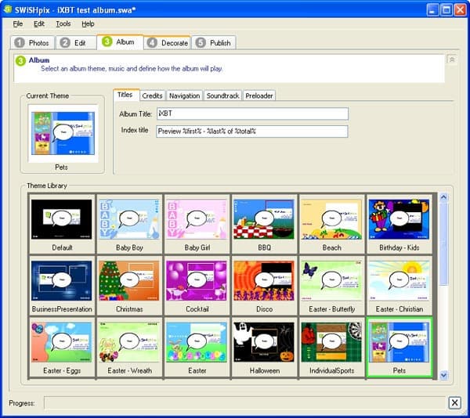Choose the Beach theme

point(332,224)
